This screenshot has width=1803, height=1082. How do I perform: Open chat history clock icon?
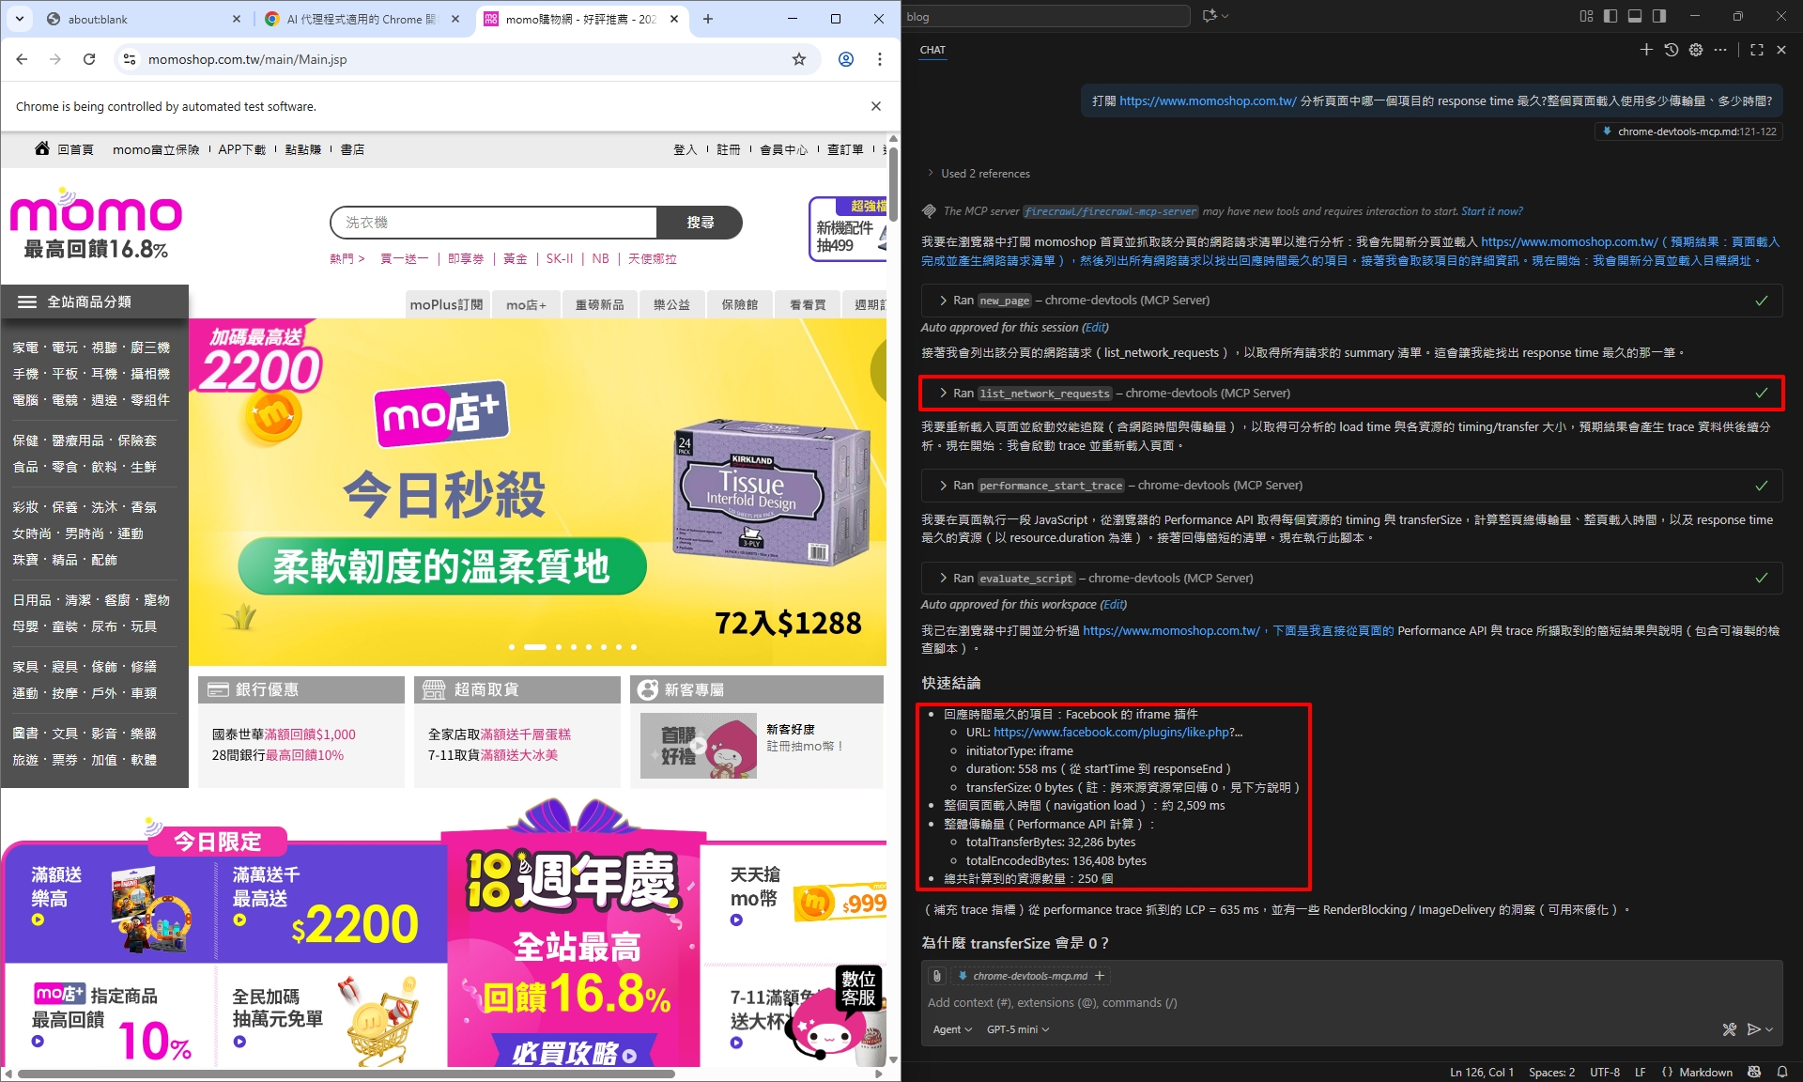(x=1671, y=50)
